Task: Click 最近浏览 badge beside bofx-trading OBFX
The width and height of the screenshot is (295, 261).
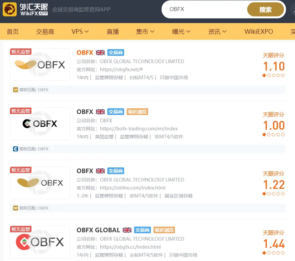Action: (x=137, y=112)
